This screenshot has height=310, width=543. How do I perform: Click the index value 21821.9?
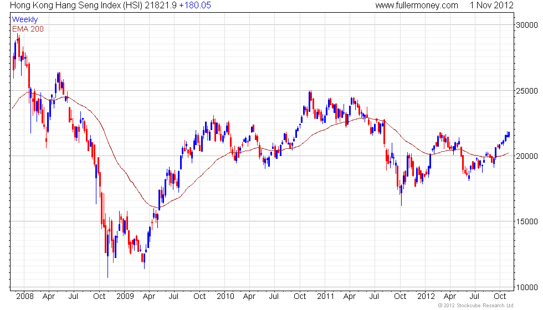click(x=161, y=5)
